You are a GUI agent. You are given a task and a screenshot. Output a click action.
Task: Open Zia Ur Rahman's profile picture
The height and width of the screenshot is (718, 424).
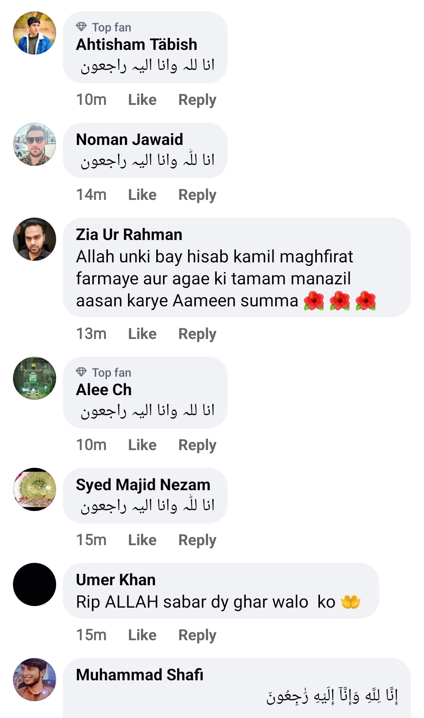click(35, 239)
